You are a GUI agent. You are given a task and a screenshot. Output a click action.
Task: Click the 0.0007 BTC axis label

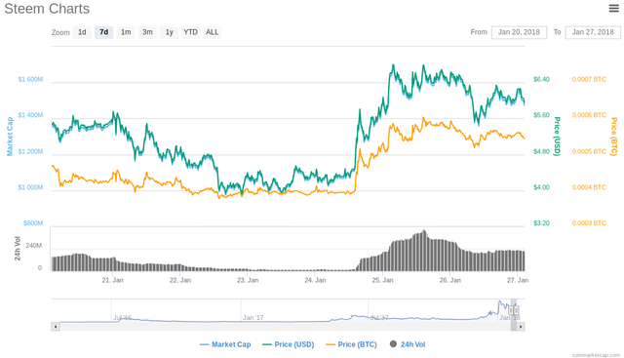[x=589, y=79]
